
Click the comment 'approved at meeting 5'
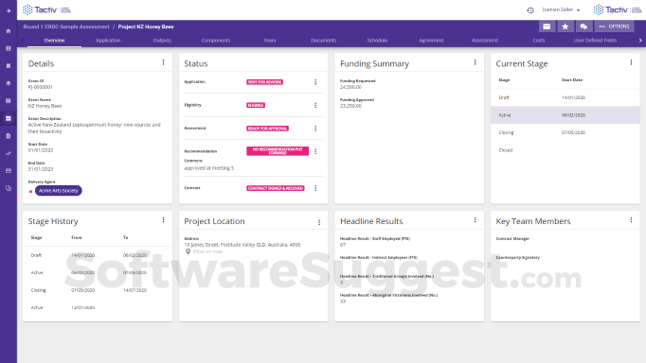(x=208, y=168)
